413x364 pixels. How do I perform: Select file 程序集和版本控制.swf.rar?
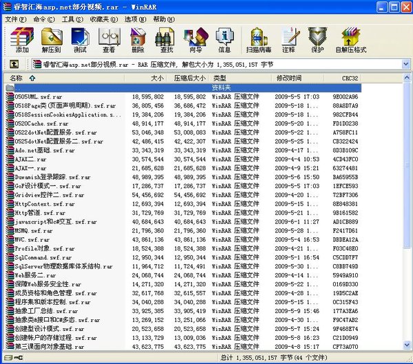pos(182,302)
